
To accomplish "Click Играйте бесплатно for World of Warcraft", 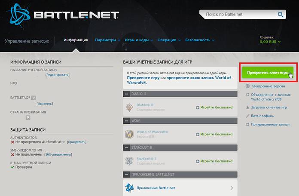I will [215, 135].
